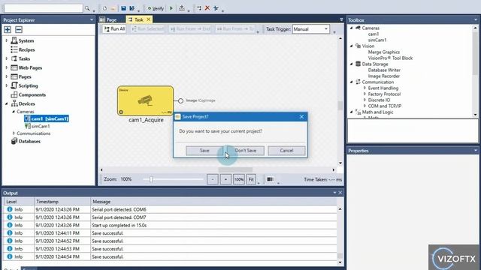Click Cancel in Save Project dialog

[286, 151]
